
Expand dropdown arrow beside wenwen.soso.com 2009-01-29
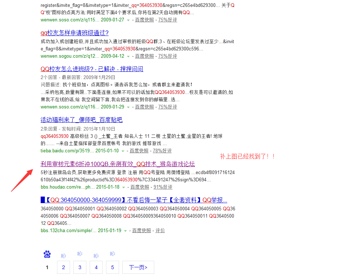(x=128, y=107)
